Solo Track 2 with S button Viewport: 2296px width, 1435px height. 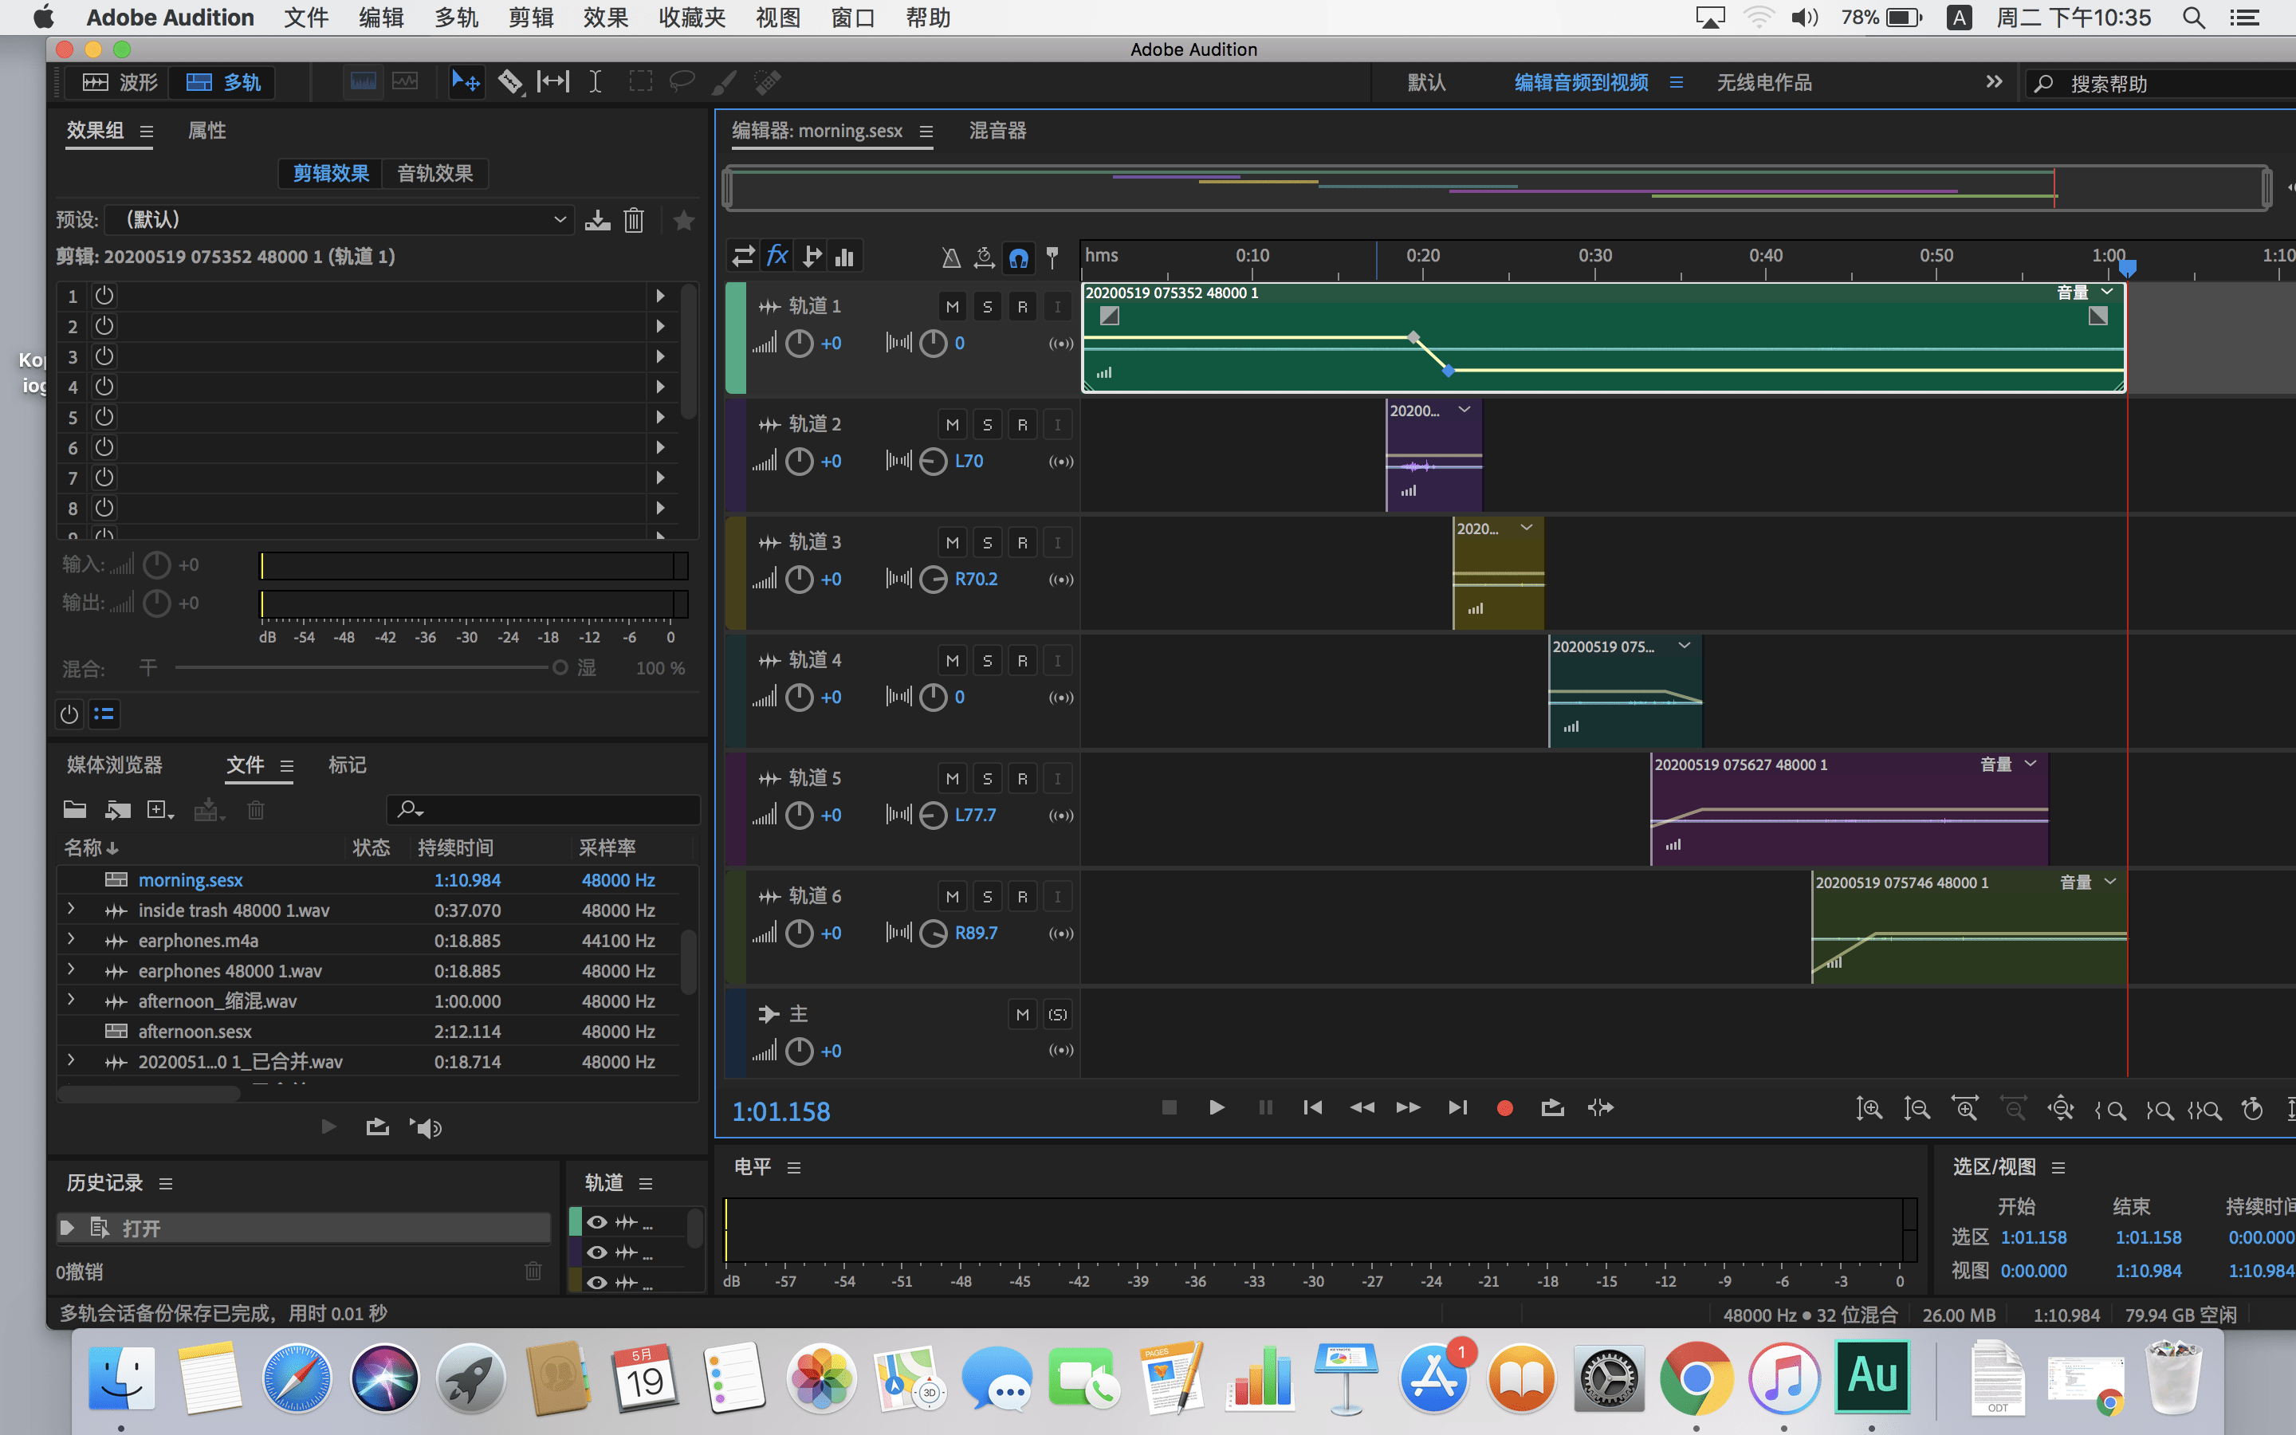987,424
